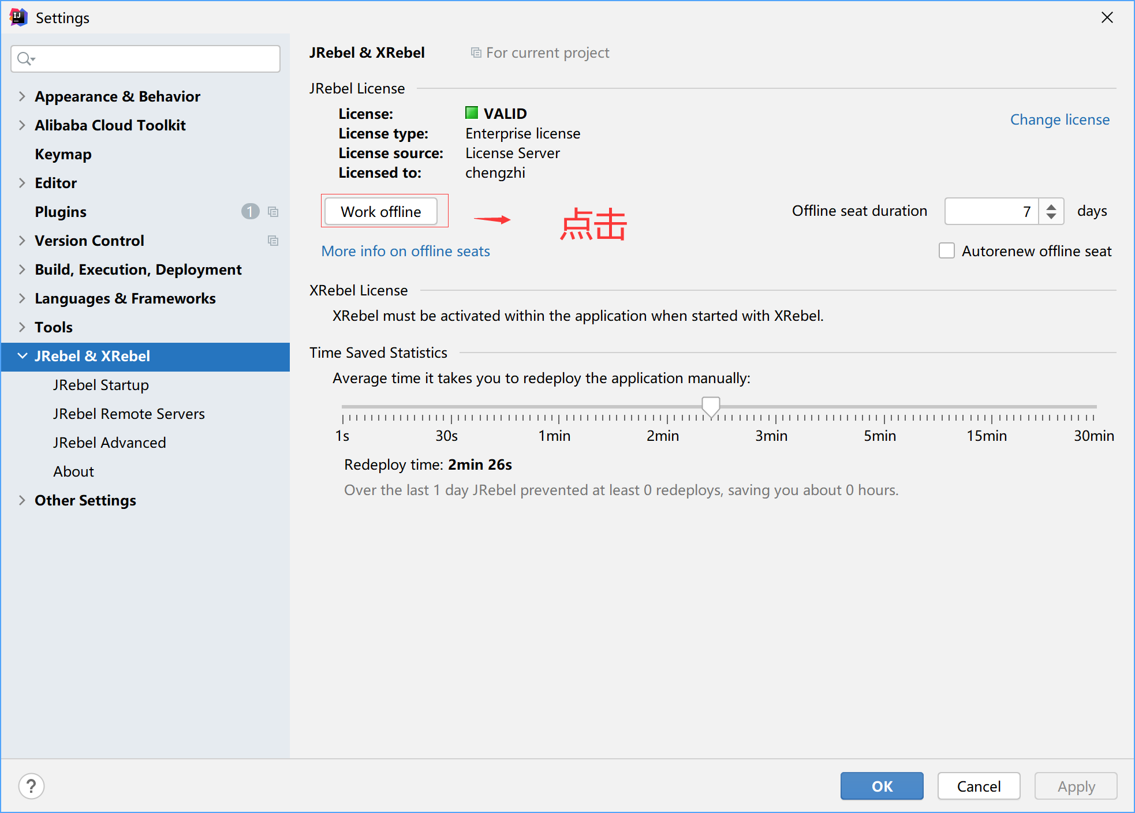Confirm settings with OK button
This screenshot has width=1135, height=813.
pyautogui.click(x=882, y=786)
